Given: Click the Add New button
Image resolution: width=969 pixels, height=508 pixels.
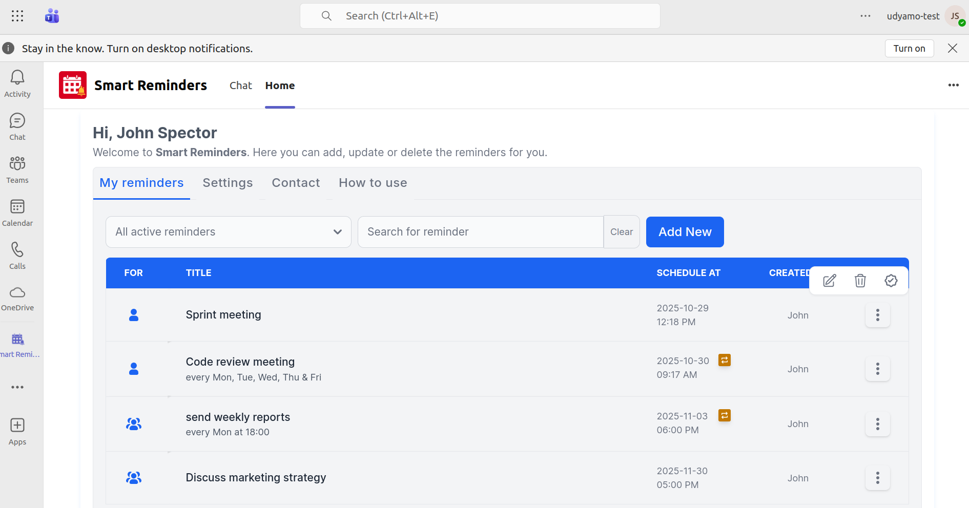Looking at the screenshot, I should point(685,232).
